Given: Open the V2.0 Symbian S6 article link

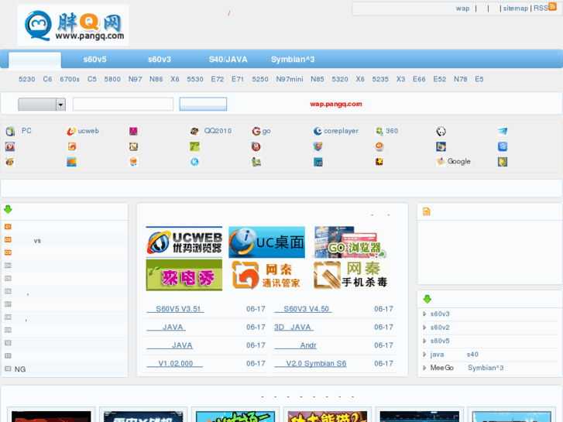Looking at the screenshot, I should click(x=311, y=363).
